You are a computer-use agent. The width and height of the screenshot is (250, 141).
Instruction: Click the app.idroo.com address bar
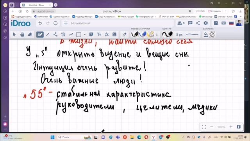(46, 11)
